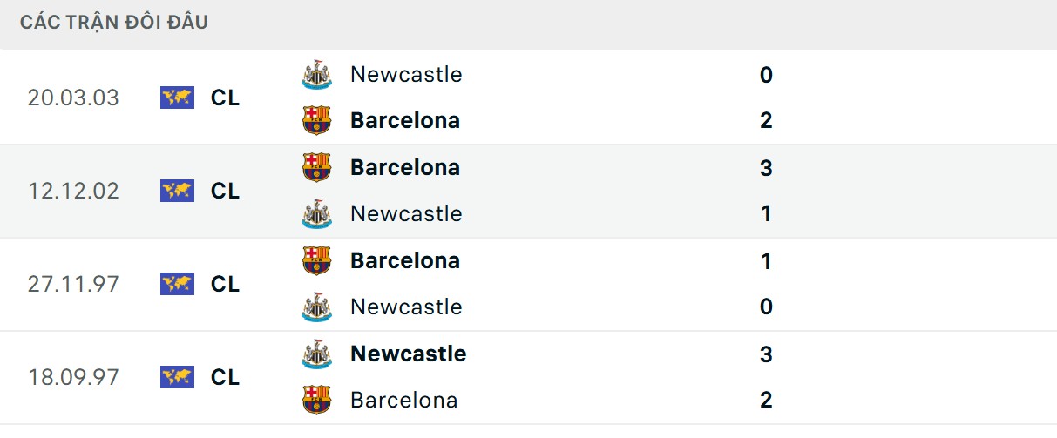1057x438 pixels.
Task: Click Newcastle crest in 18.09.97 match
Action: pyautogui.click(x=316, y=354)
